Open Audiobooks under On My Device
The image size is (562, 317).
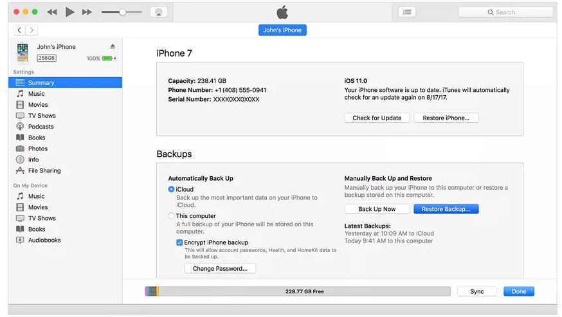pos(65,240)
